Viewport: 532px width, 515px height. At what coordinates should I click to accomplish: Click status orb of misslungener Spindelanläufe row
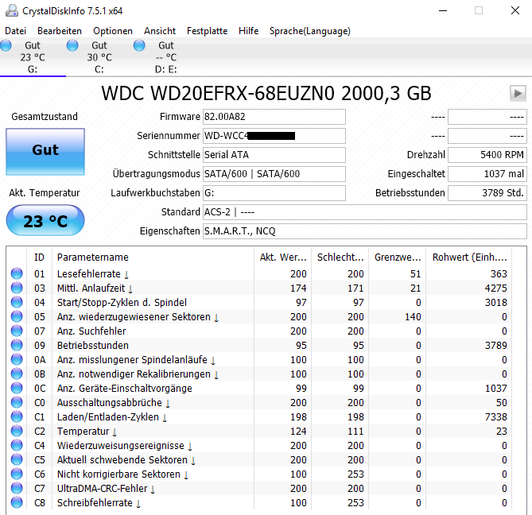click(17, 359)
